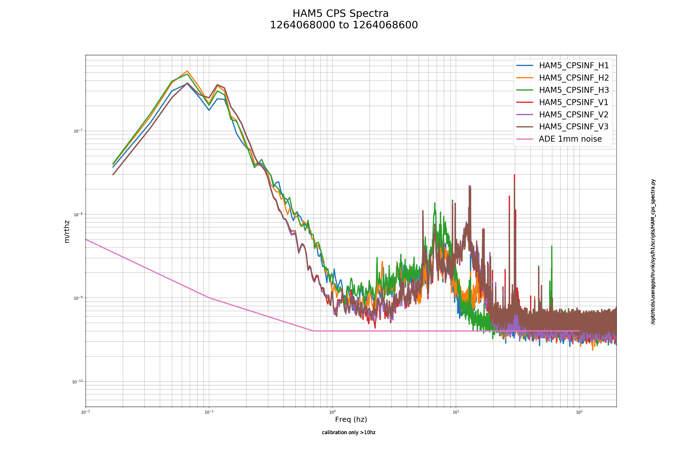The height and width of the screenshot is (457, 685).
Task: Click the purple V2 legend line swatch
Action: point(525,115)
